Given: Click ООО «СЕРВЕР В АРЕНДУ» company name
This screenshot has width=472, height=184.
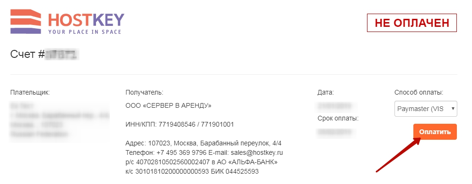Looking at the screenshot, I should (168, 106).
